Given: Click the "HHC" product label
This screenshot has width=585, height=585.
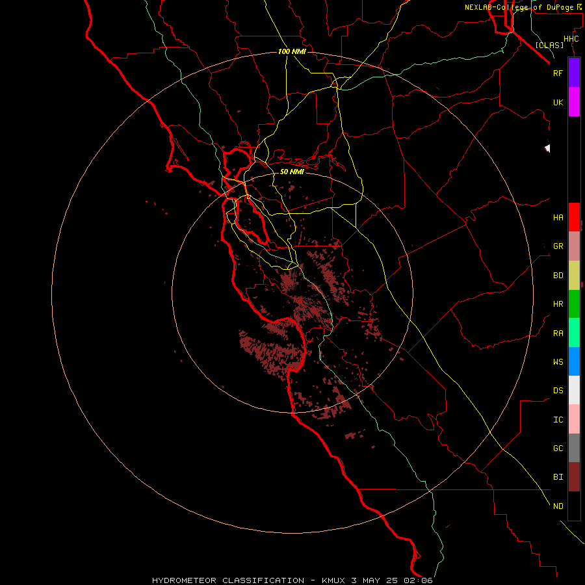Looking at the screenshot, I should 571,39.
